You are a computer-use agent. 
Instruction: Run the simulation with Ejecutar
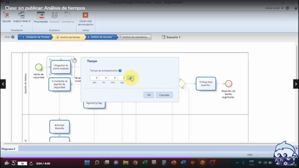(x=7, y=18)
